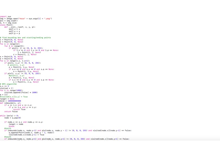Click 'if node.x == e.x and node.y == e.y:'
The width and height of the screenshot is (220, 156).
(24, 122)
